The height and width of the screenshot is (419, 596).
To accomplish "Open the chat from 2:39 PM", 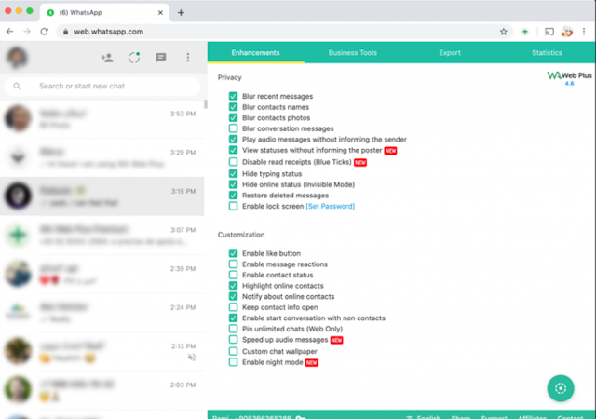I will [102, 274].
